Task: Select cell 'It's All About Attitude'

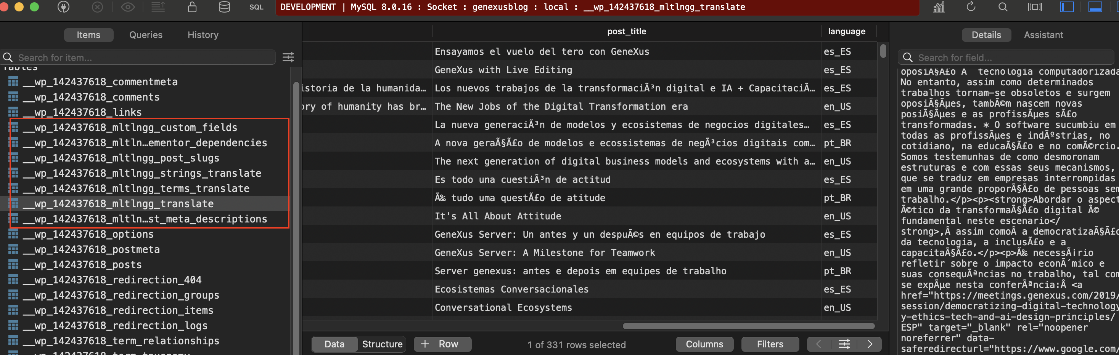Action: click(x=497, y=216)
